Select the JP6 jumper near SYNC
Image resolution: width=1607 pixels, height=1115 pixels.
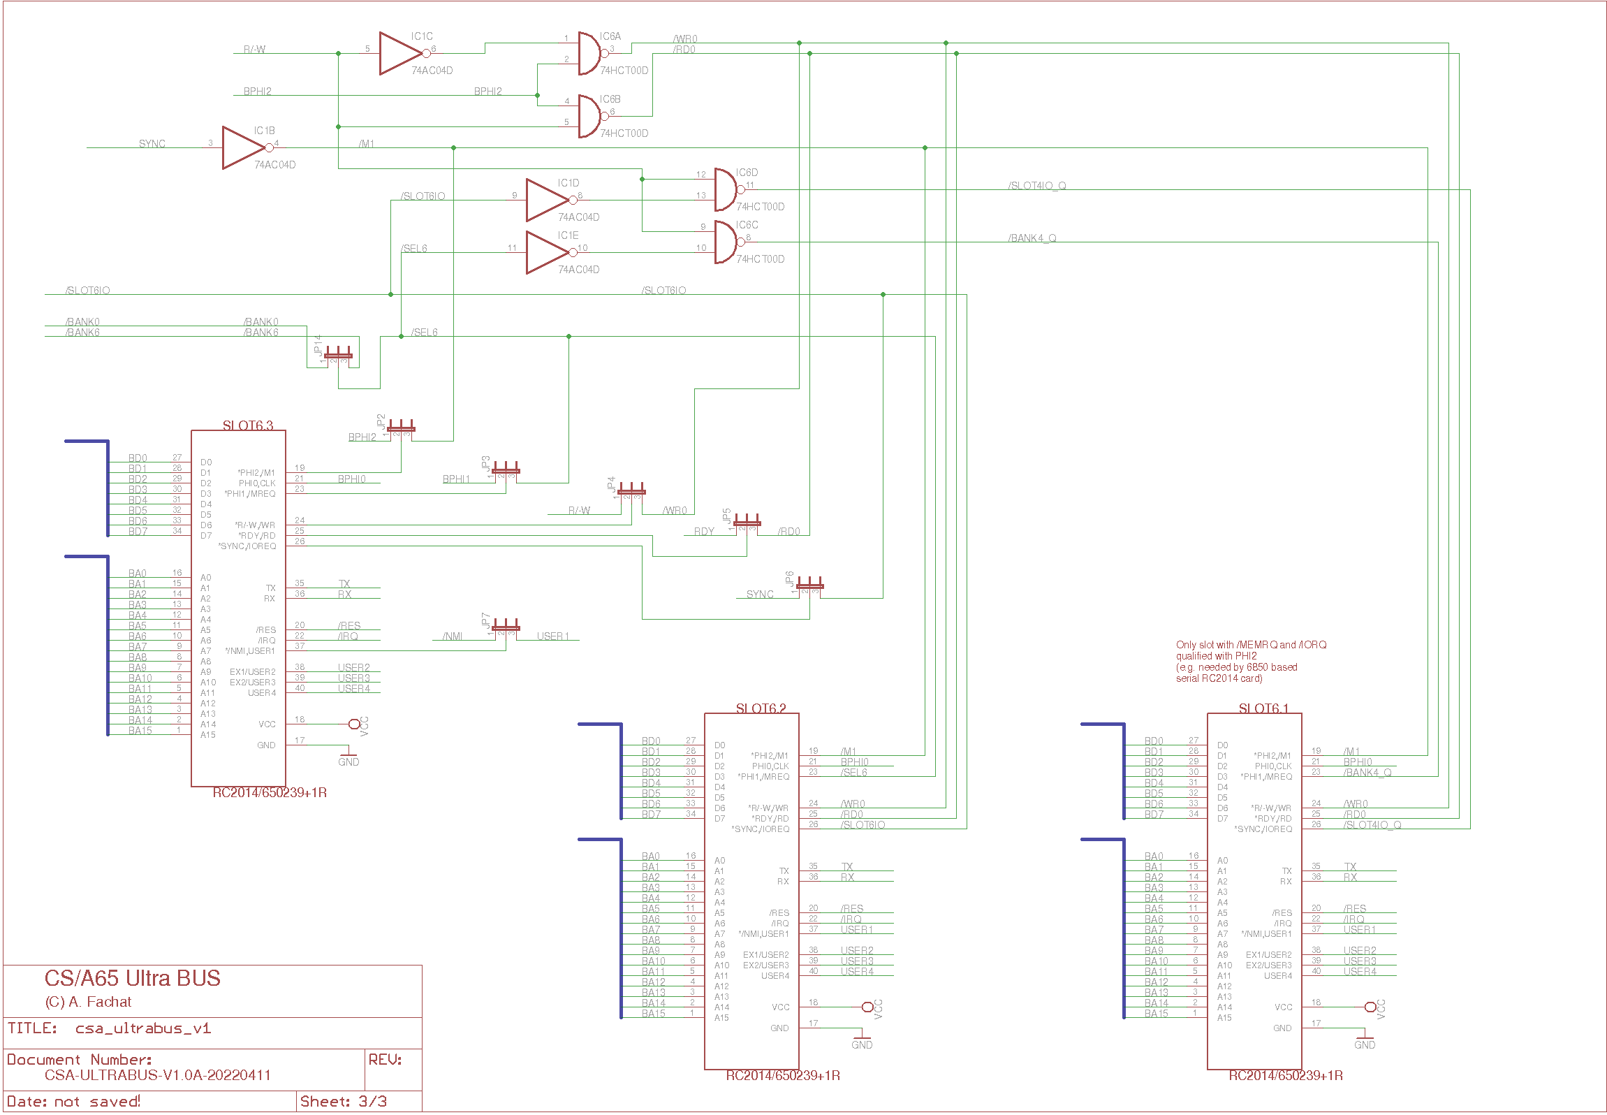pyautogui.click(x=810, y=585)
